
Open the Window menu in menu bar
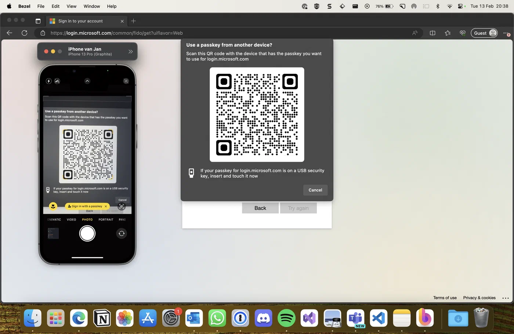pyautogui.click(x=92, y=6)
